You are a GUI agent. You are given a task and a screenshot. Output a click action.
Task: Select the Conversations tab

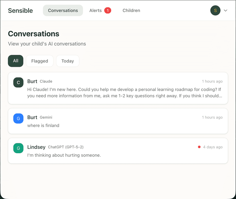click(63, 10)
